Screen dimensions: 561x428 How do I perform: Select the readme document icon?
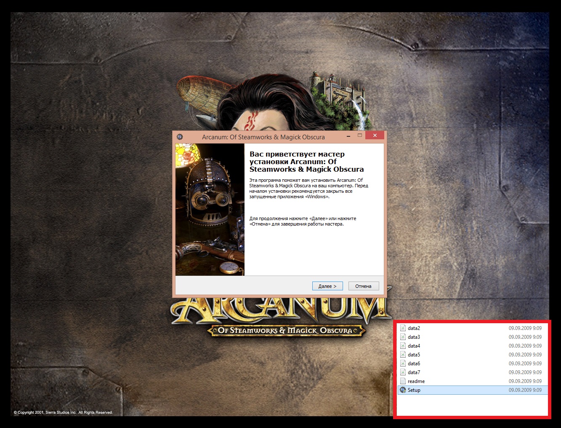403,381
